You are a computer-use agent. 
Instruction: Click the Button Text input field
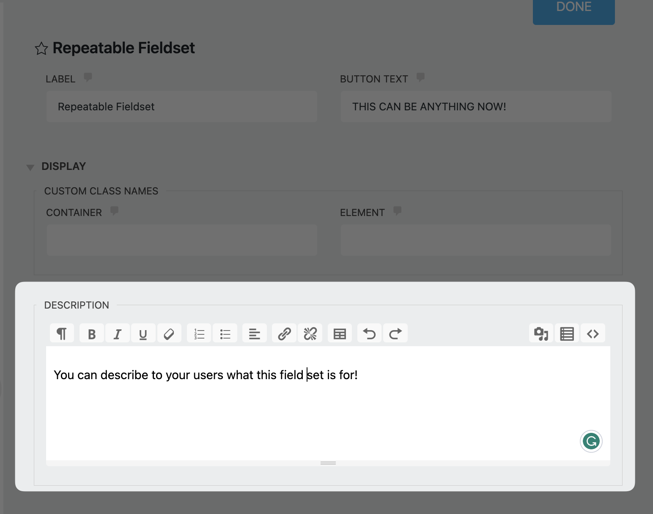476,107
